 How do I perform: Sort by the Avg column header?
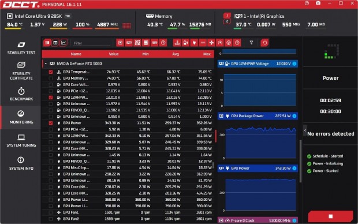(x=176, y=54)
